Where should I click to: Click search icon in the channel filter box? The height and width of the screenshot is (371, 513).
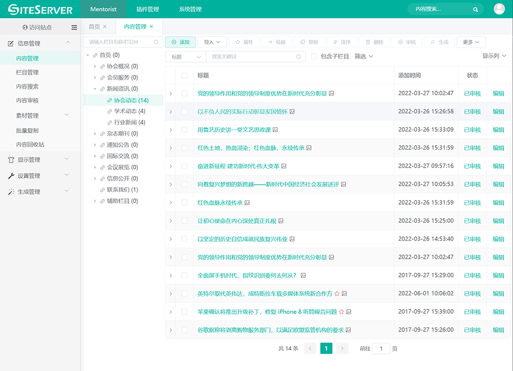156,42
